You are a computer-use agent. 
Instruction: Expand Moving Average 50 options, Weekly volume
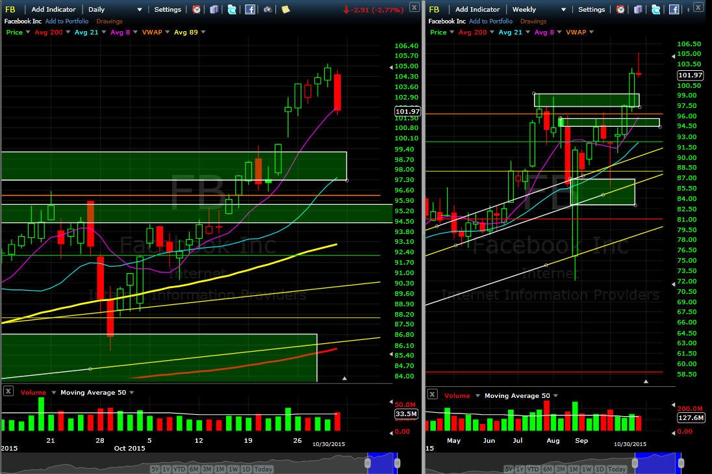(556, 396)
